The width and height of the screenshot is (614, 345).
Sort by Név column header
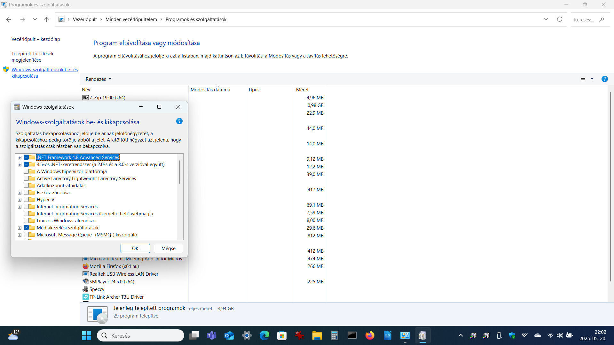pyautogui.click(x=134, y=90)
